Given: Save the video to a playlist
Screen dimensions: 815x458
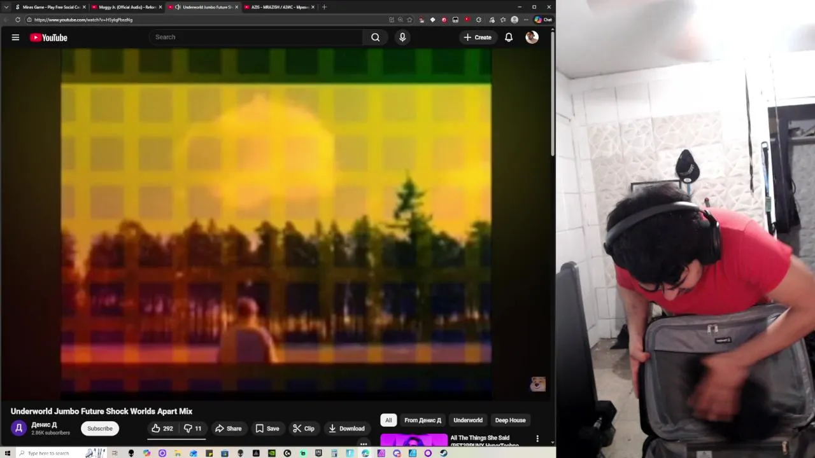Looking at the screenshot, I should 267,429.
